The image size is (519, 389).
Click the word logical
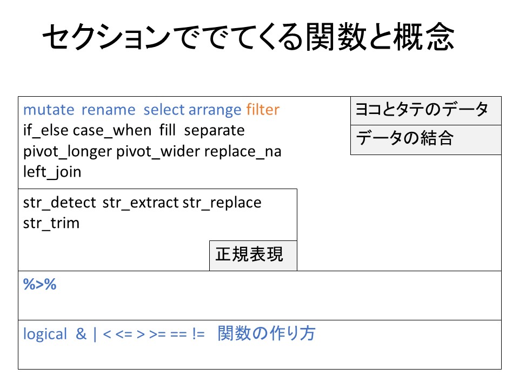(x=45, y=334)
